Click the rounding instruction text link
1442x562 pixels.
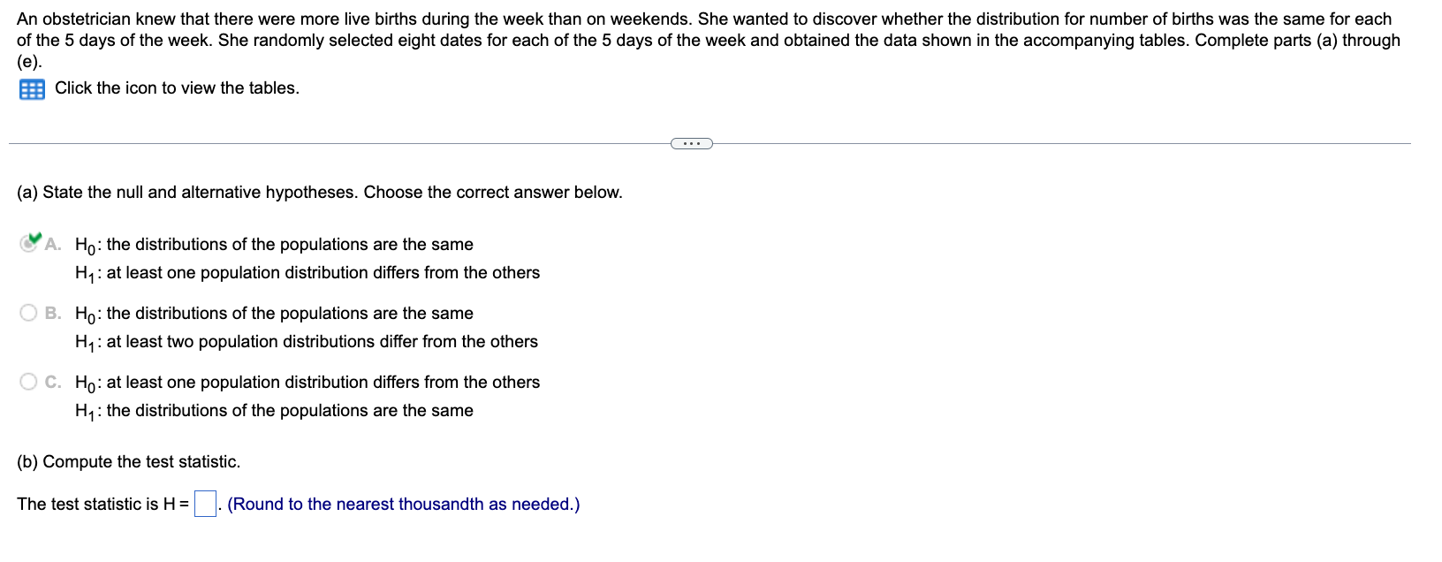point(403,504)
